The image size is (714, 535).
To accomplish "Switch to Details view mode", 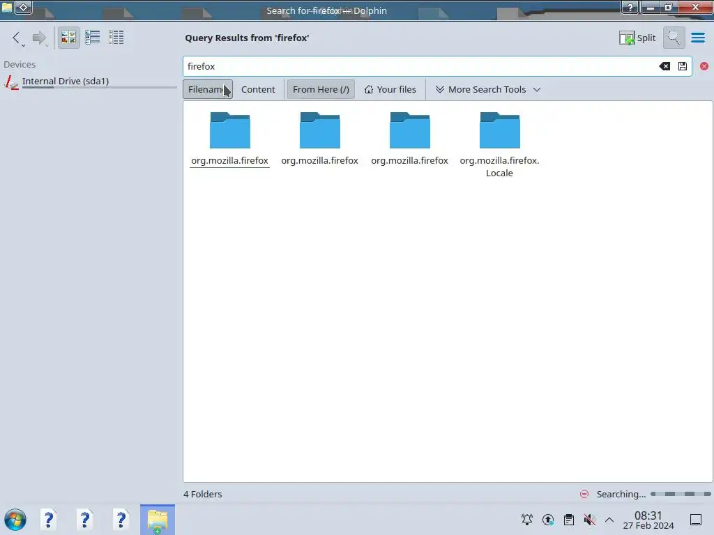I will (116, 38).
